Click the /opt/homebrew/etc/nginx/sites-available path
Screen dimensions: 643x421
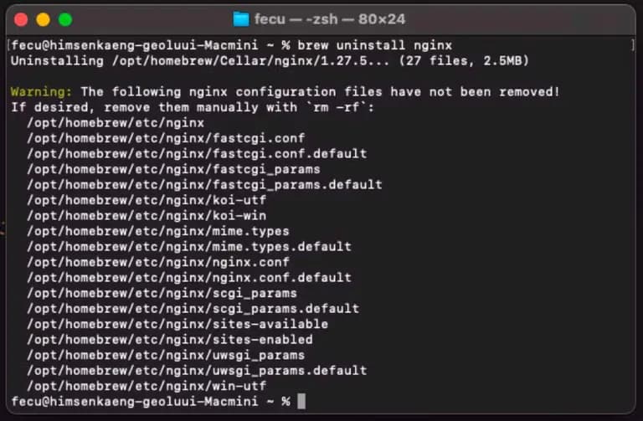point(177,324)
